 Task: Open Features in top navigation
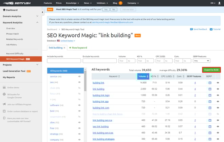pyautogui.click(x=48, y=3)
